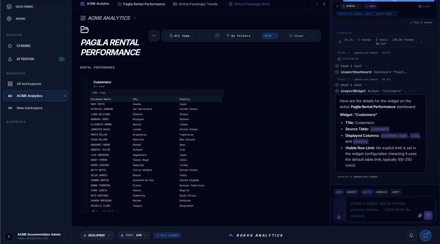Image resolution: width=440 pixels, height=244 pixels.
Task: Open the Gemini Pro Latest model dropdown
Action: [367, 14]
